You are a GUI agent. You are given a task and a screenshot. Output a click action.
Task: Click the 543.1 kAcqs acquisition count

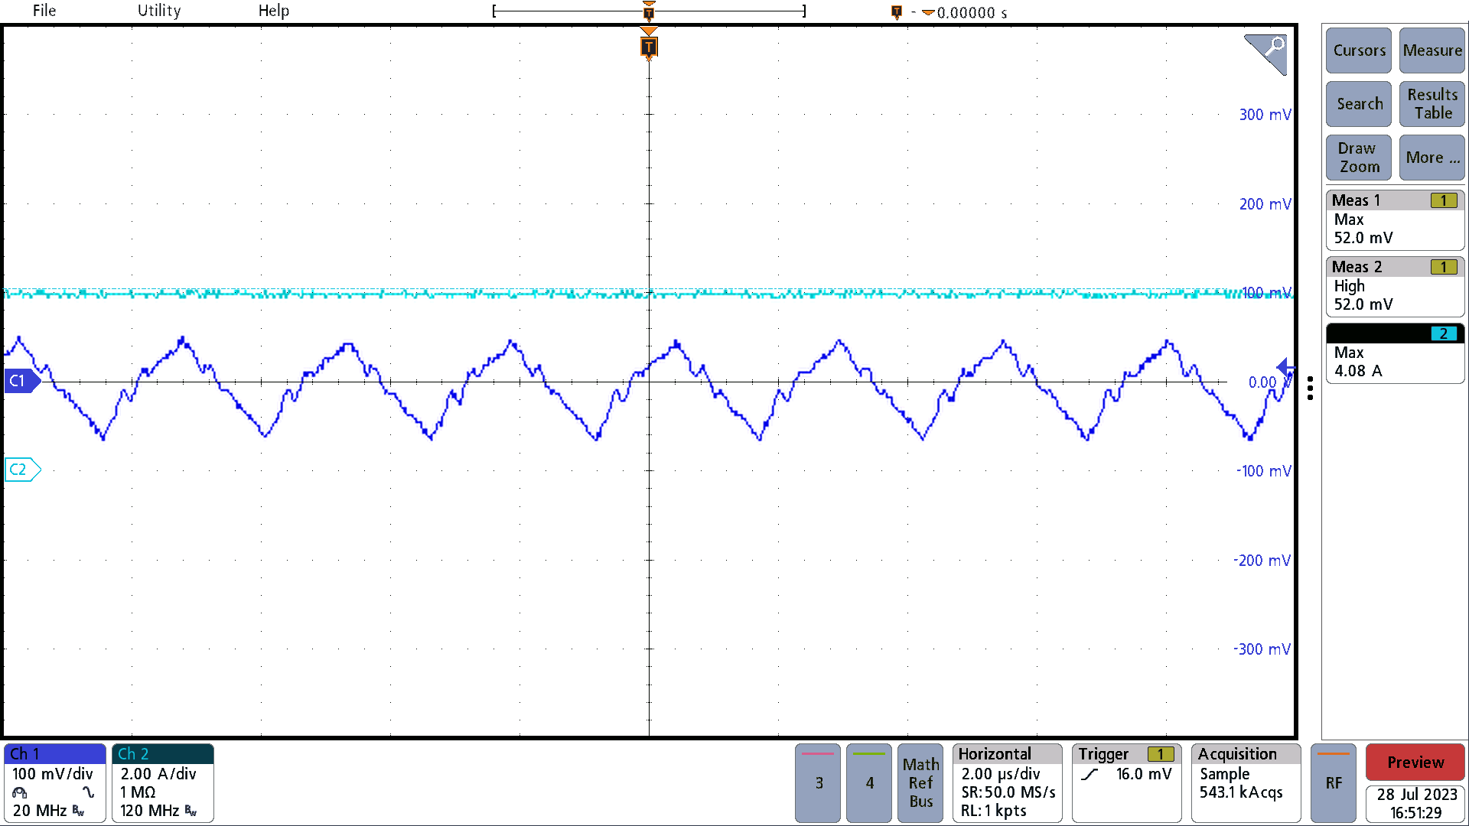coord(1240,792)
